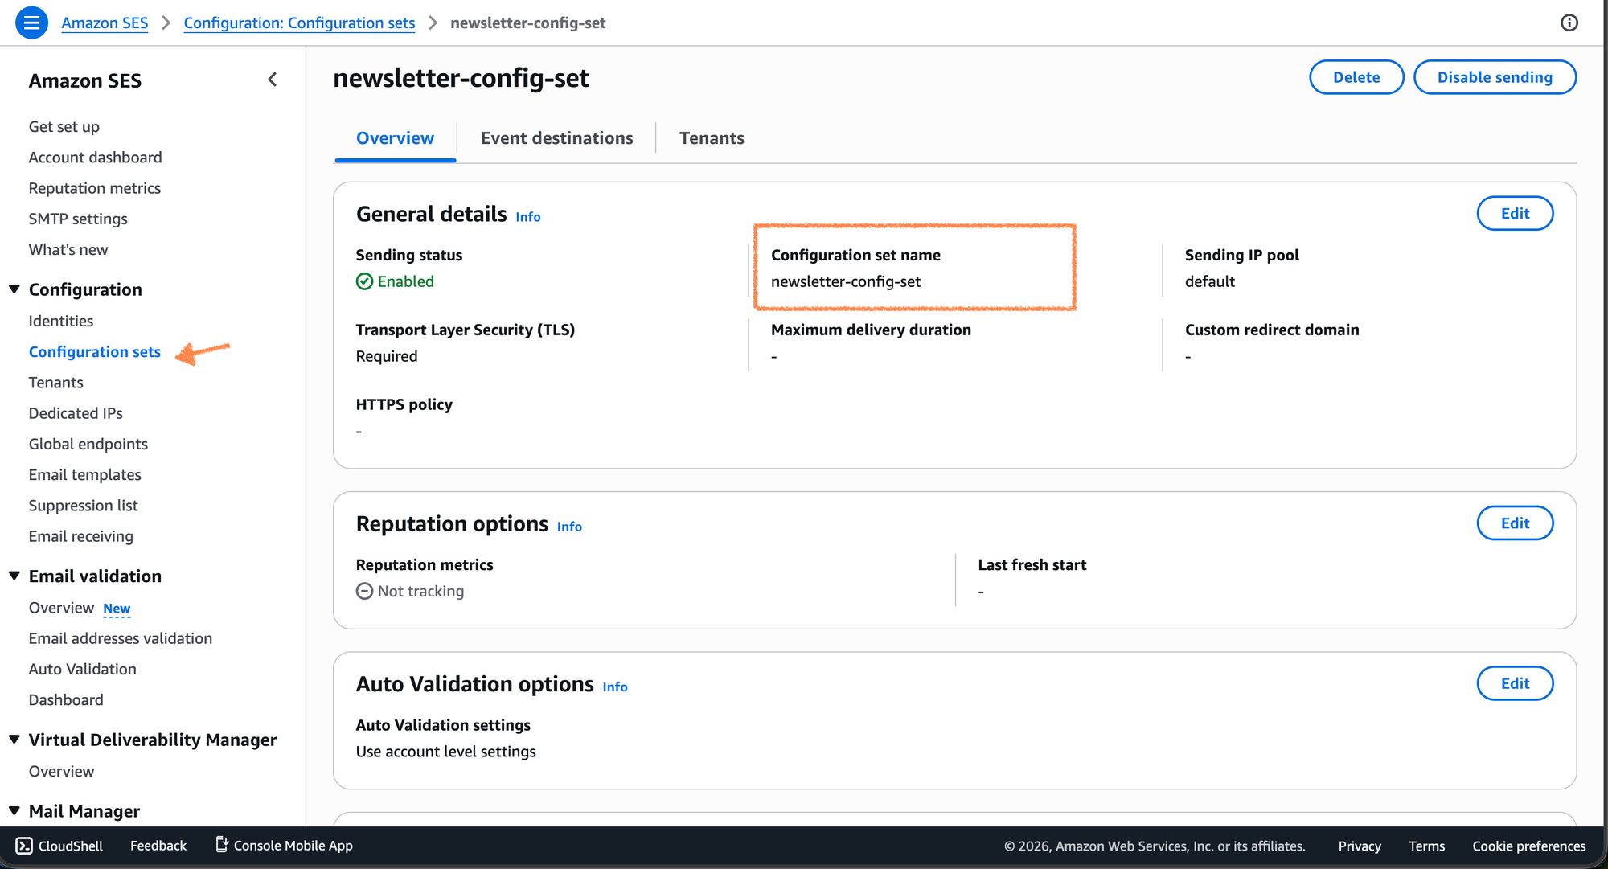
Task: Collapse the Virtual Deliverability Manager section
Action: click(x=14, y=740)
